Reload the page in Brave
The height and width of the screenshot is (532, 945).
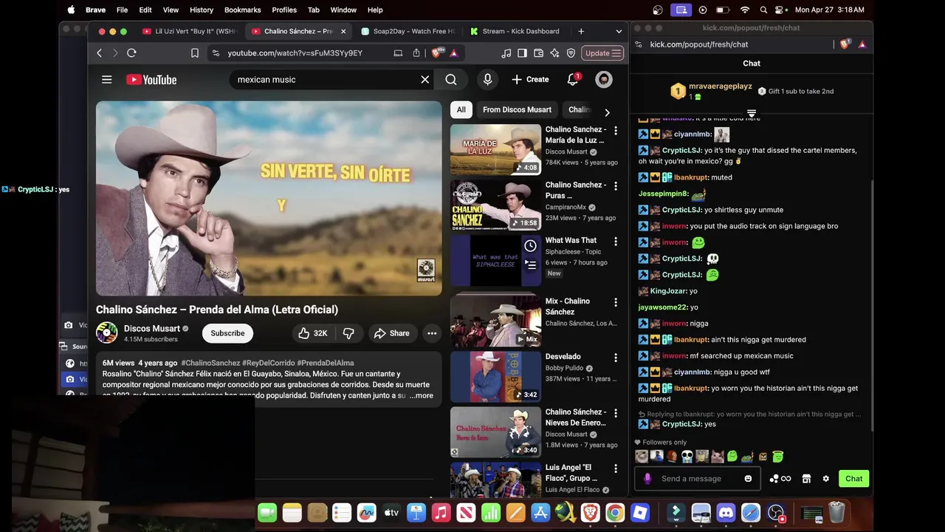coord(131,53)
